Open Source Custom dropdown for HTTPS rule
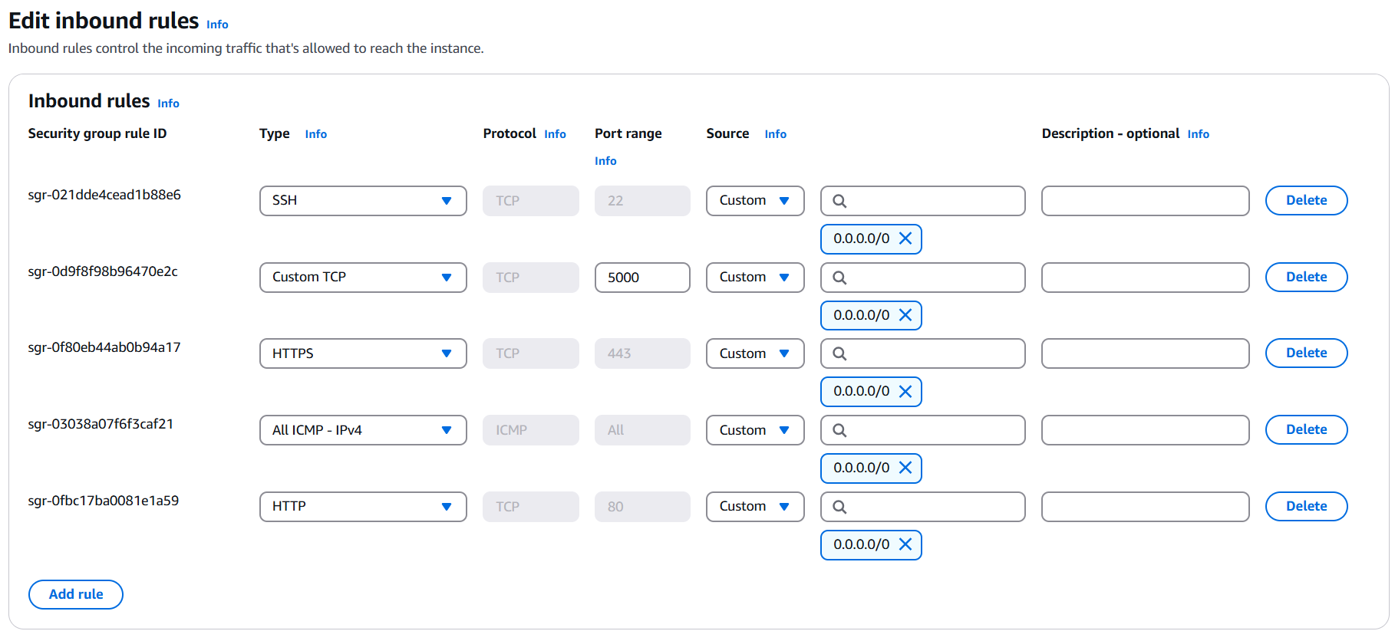1395x631 pixels. pyautogui.click(x=755, y=353)
